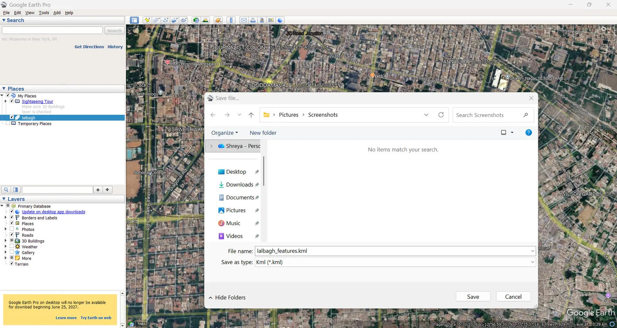Open the address bar path dropdown
Viewport: 617px width, 328px height.
click(426, 115)
